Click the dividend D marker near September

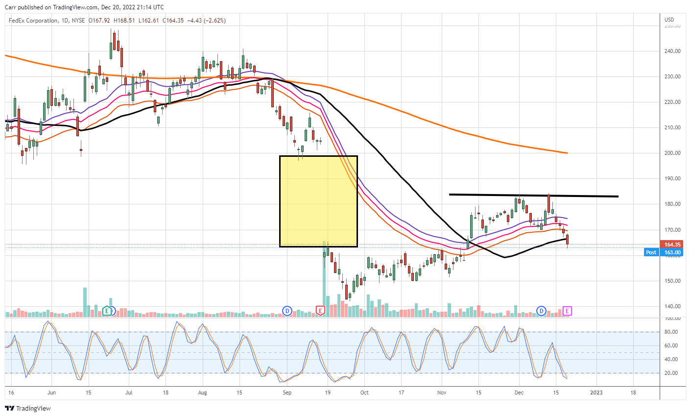(x=287, y=311)
